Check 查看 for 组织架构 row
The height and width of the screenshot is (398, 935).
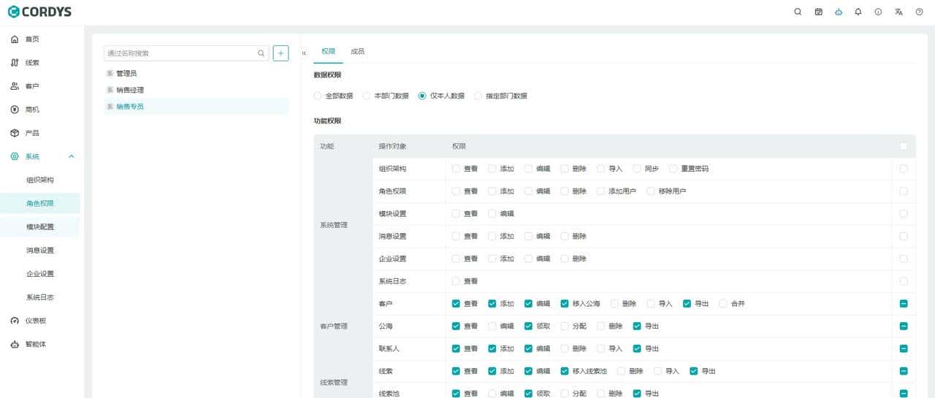click(456, 169)
